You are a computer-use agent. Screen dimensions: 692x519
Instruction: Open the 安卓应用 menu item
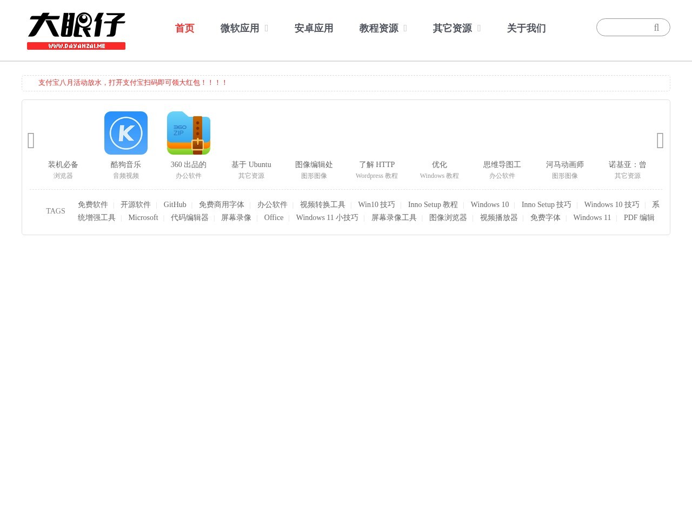[x=314, y=28]
